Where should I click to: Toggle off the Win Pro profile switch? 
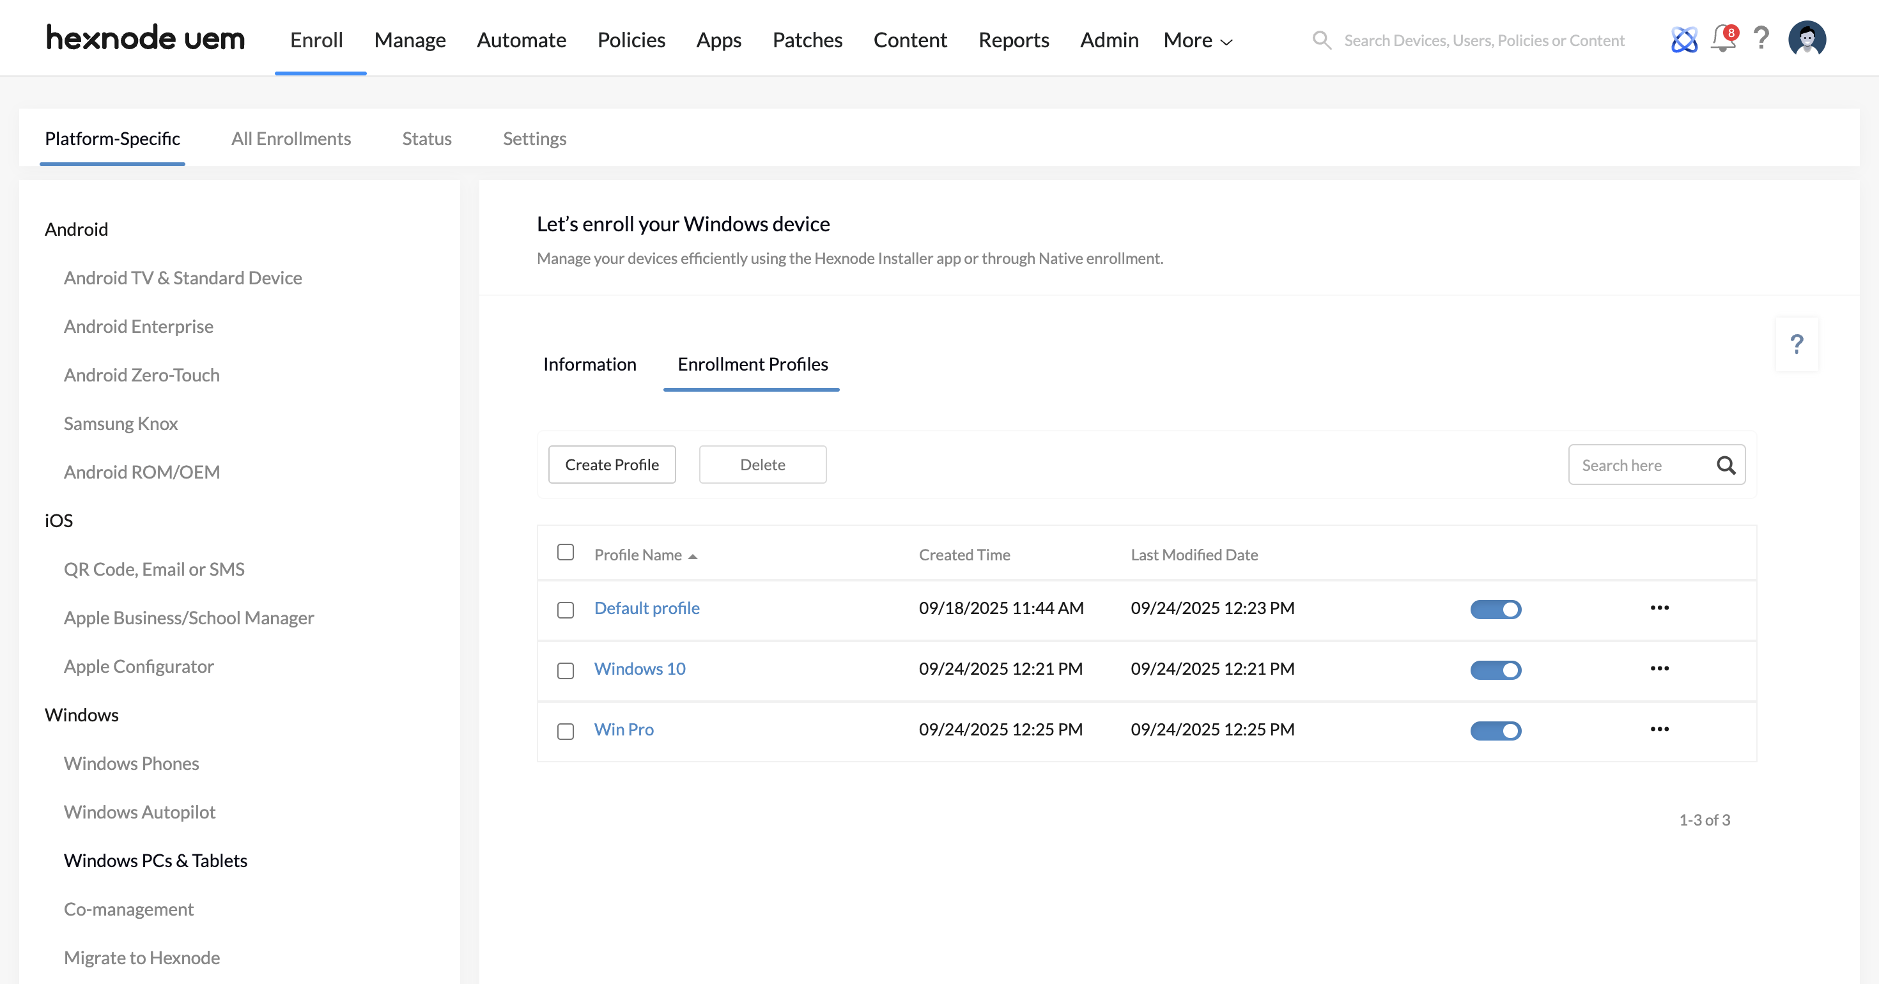coord(1496,730)
